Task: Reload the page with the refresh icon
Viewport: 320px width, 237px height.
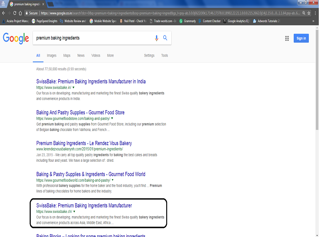Action: tap(15, 13)
